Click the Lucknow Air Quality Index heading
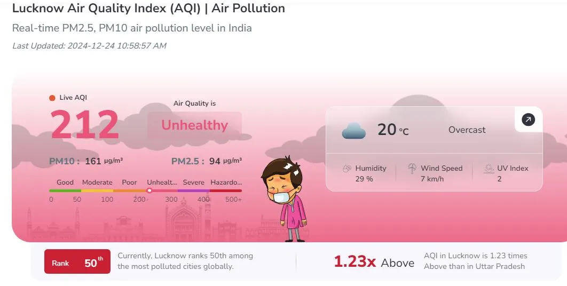This screenshot has height=286, width=567. tap(148, 9)
